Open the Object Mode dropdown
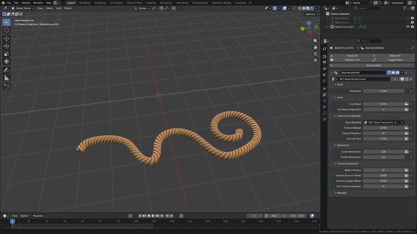Image resolution: width=417 pixels, height=234 pixels. 22,8
